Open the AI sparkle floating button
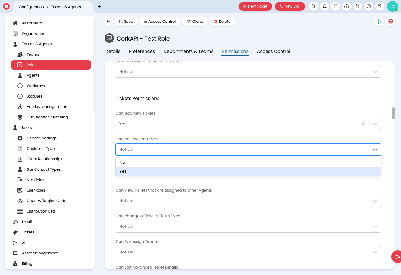This screenshot has width=401, height=275. (x=397, y=257)
